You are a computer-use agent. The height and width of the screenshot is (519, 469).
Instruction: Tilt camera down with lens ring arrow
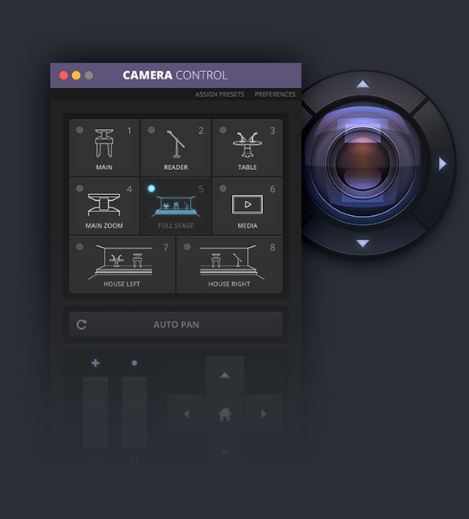click(363, 244)
